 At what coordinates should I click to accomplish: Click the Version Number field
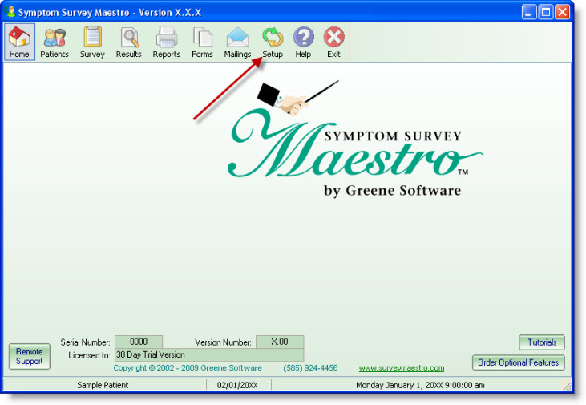(x=279, y=342)
